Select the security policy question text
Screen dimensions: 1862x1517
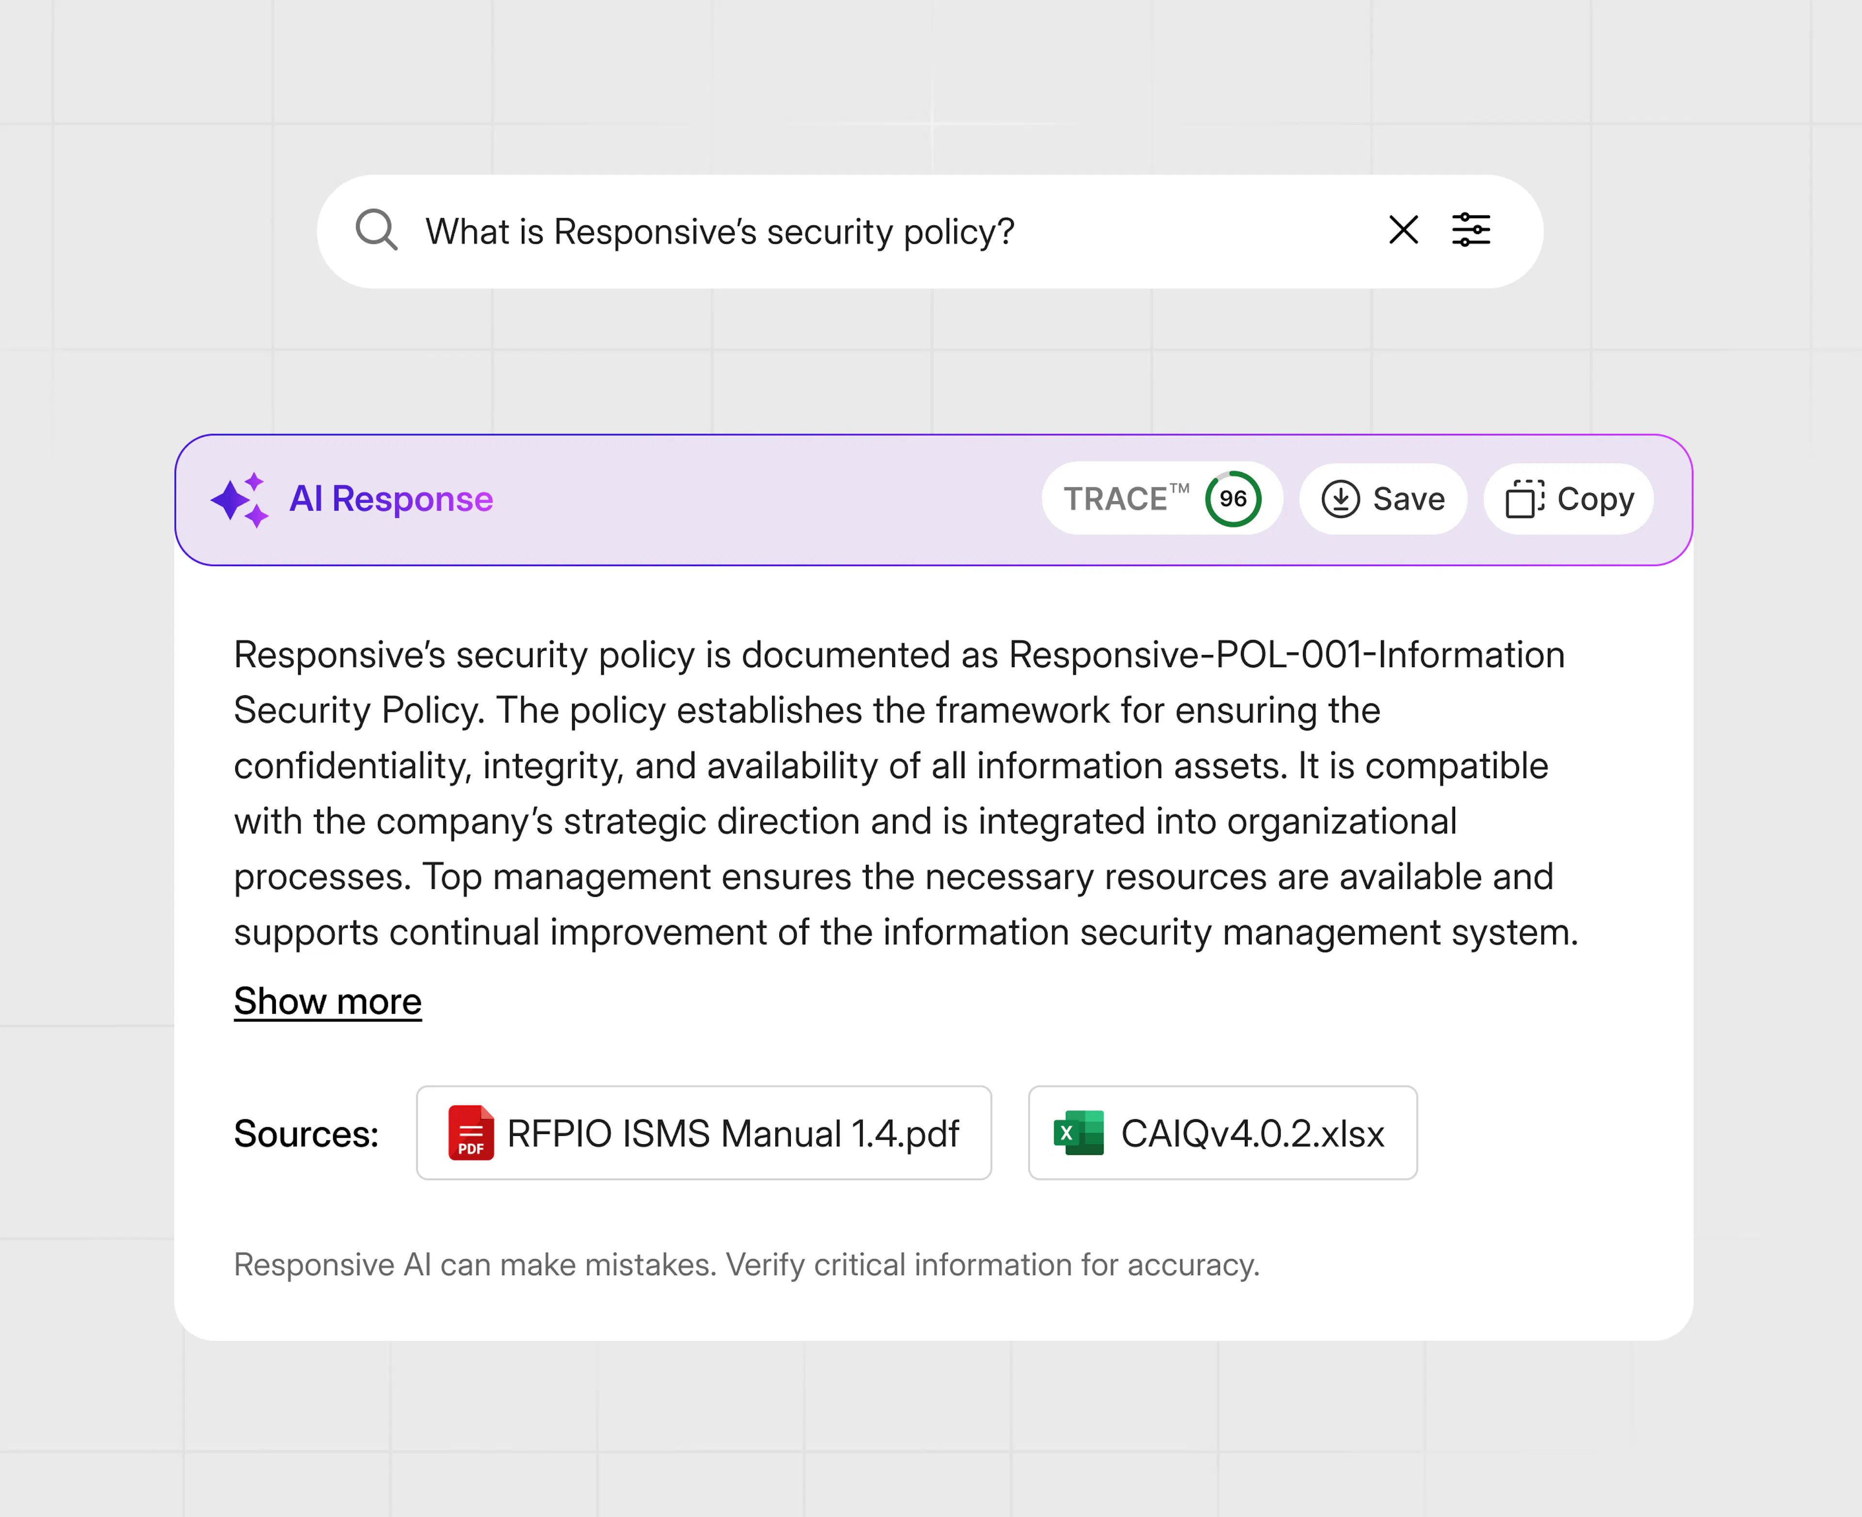719,231
